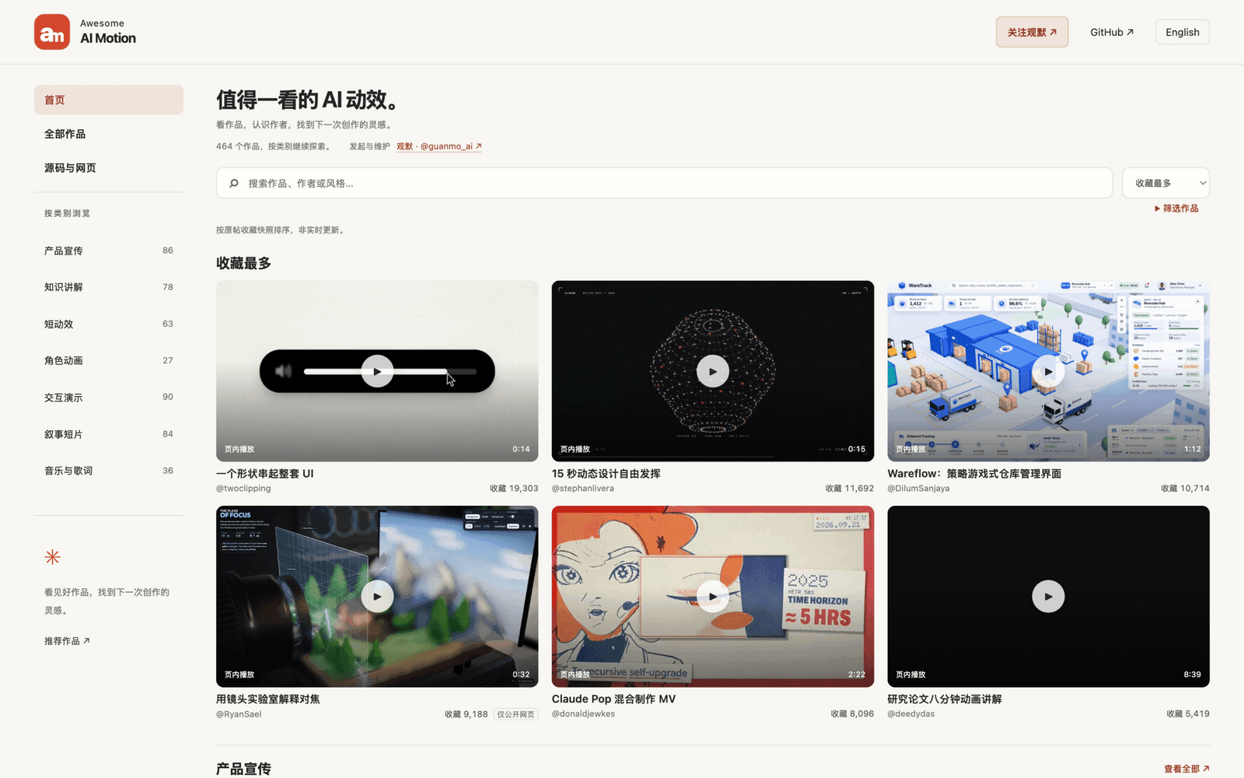Play the 15 秒动态设计自由发挥 video
This screenshot has width=1244, height=778.
[713, 371]
